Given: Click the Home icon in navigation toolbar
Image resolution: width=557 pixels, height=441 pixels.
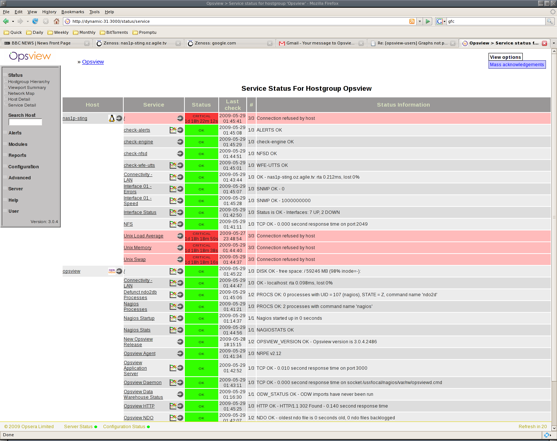Looking at the screenshot, I should tap(56, 21).
